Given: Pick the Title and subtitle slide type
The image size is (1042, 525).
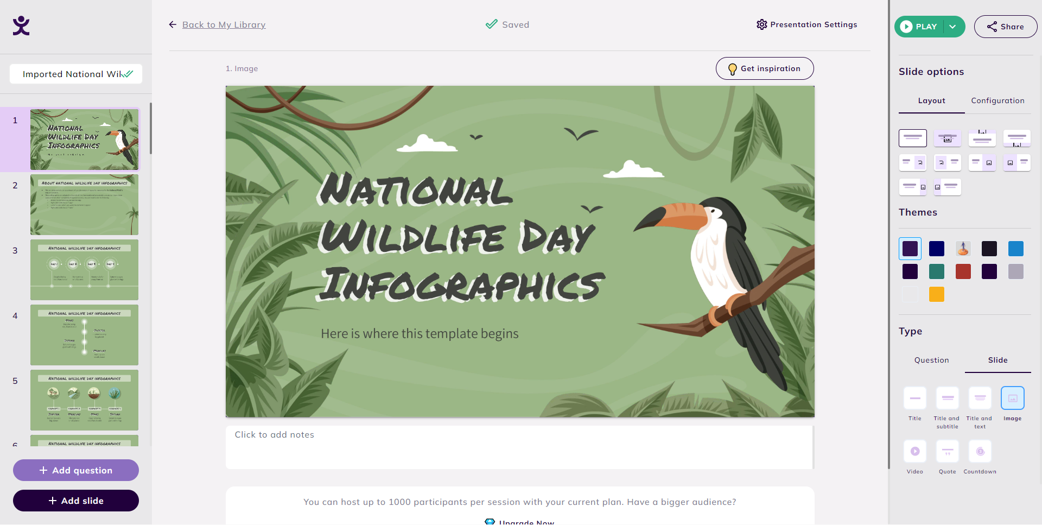Looking at the screenshot, I should [x=948, y=398].
